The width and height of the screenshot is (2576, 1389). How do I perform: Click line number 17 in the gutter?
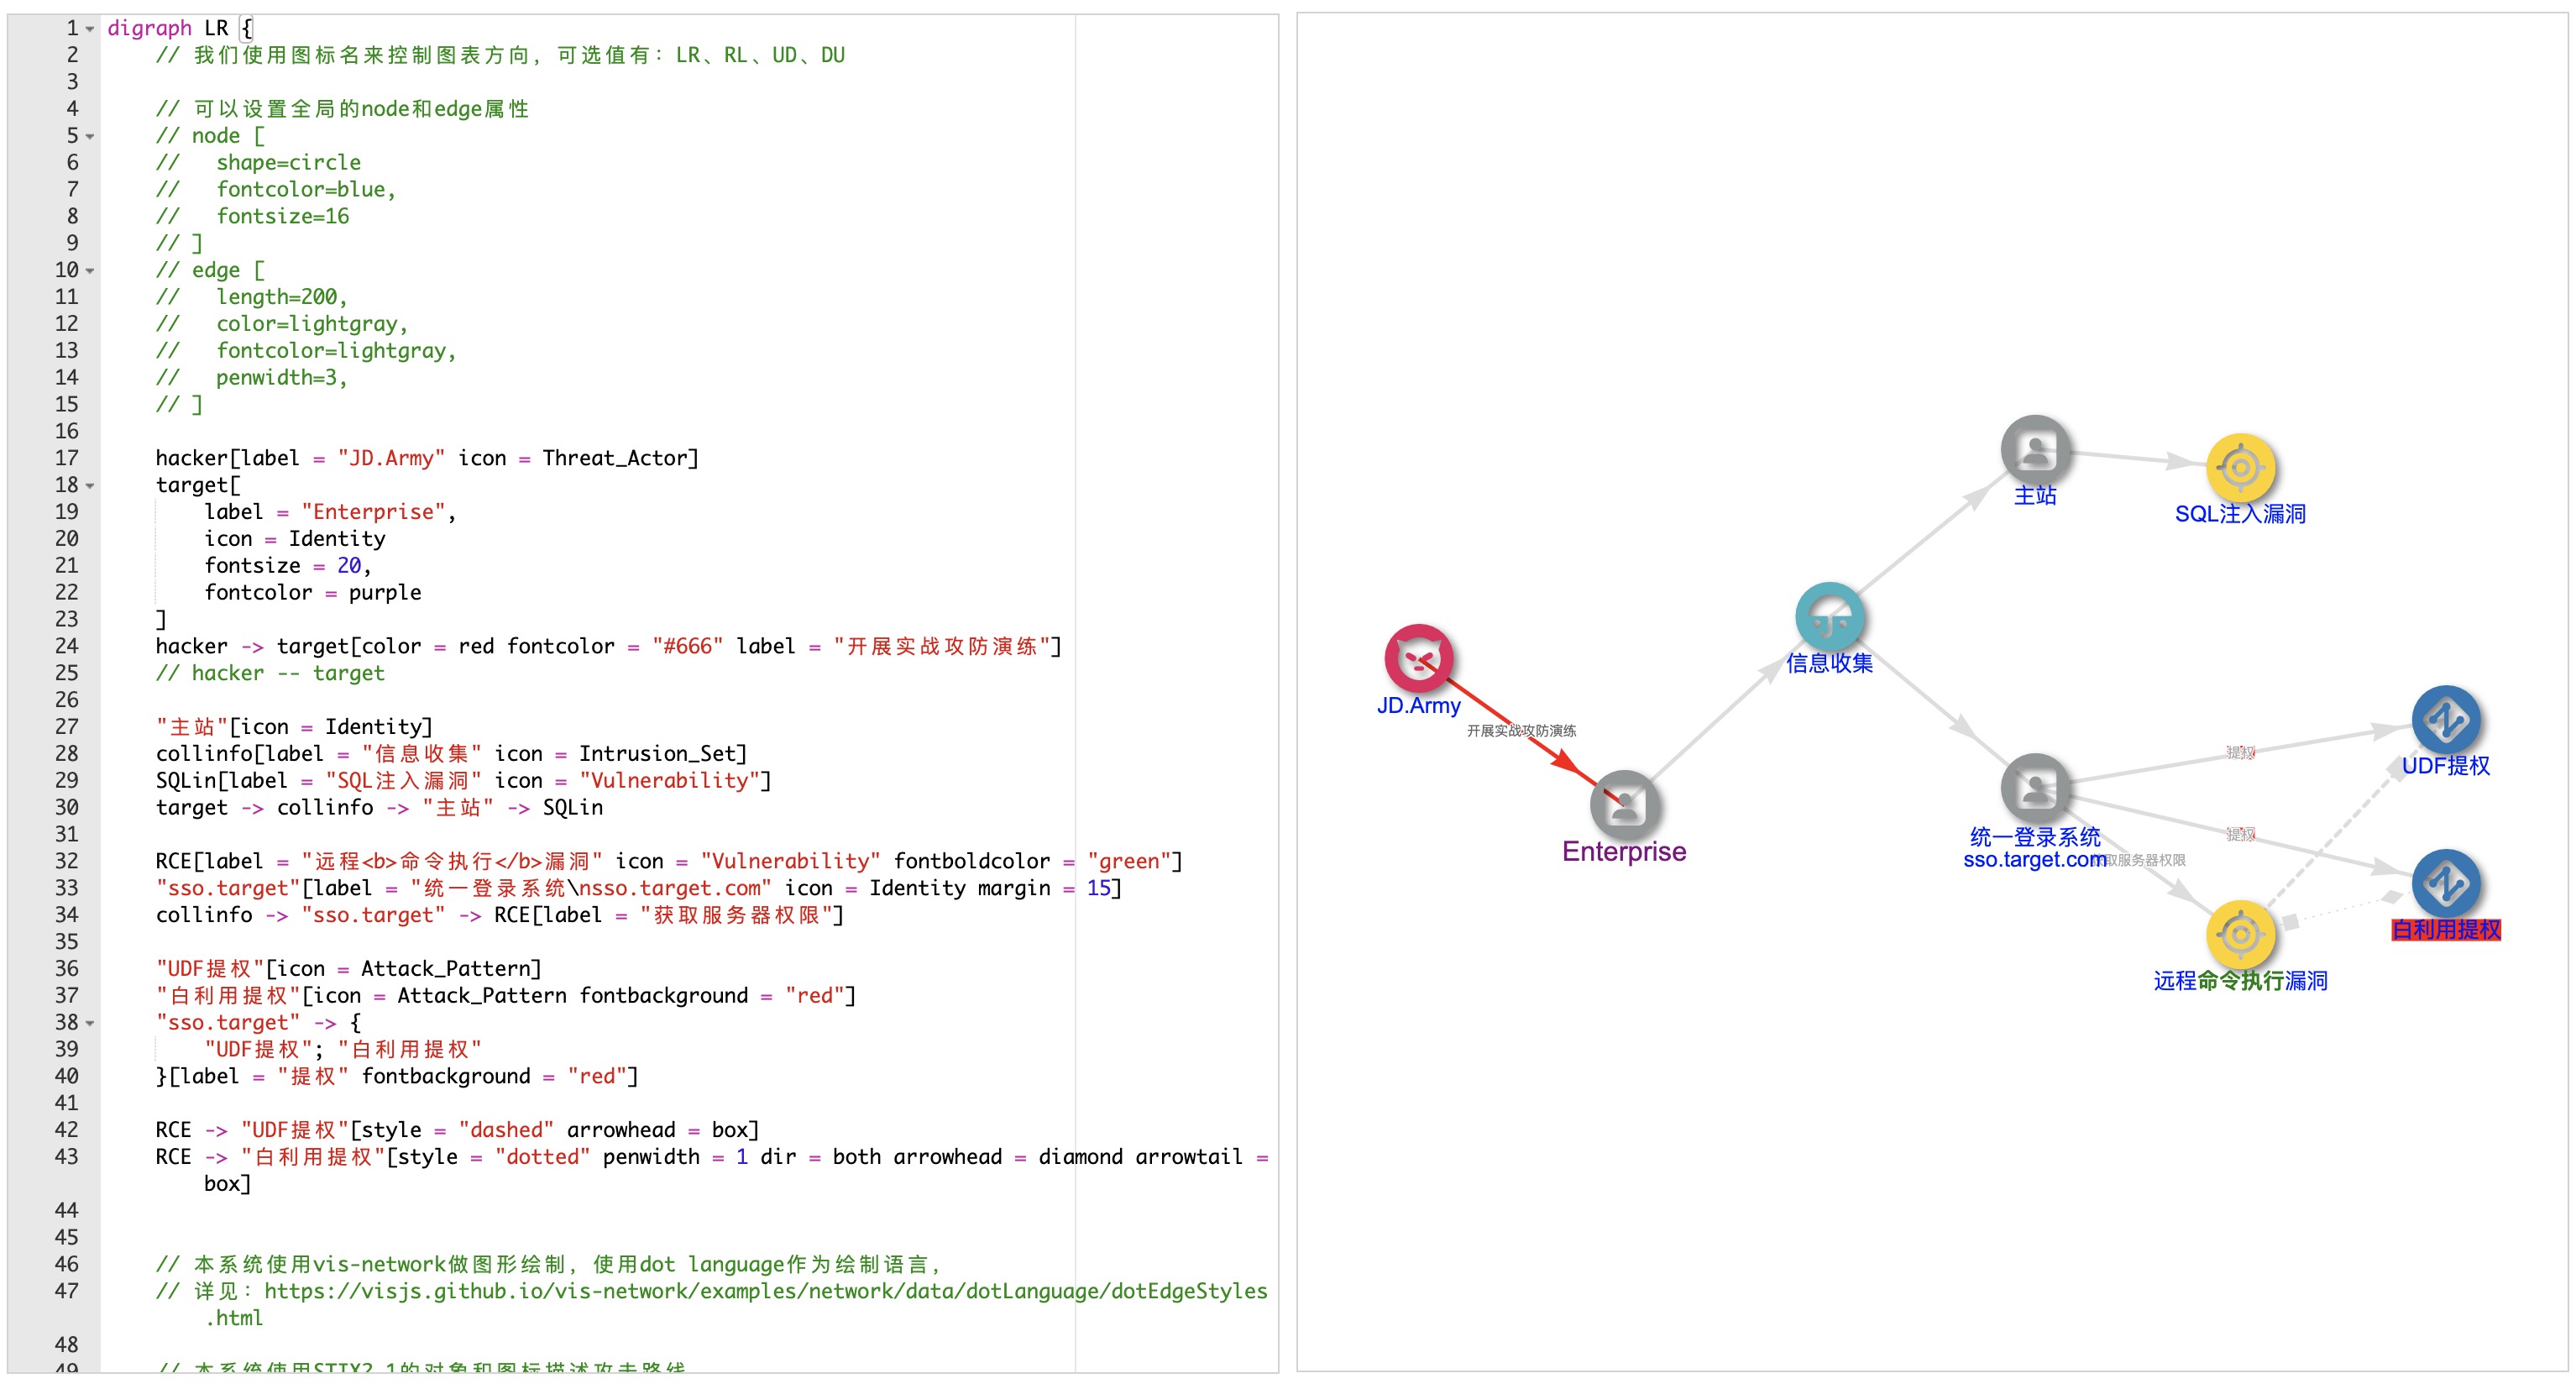(66, 458)
